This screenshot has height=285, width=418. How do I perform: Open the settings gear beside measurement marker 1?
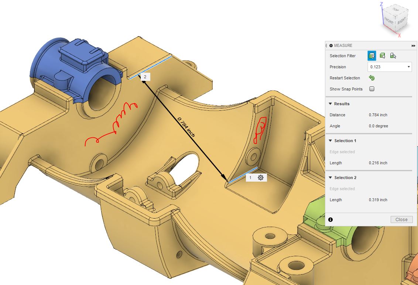tap(261, 177)
